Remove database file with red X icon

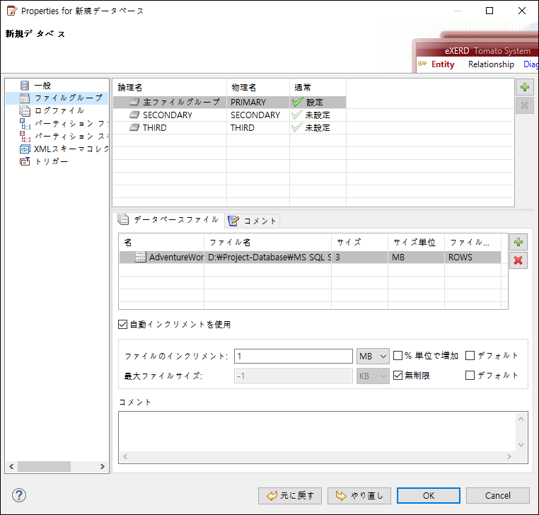pos(518,260)
